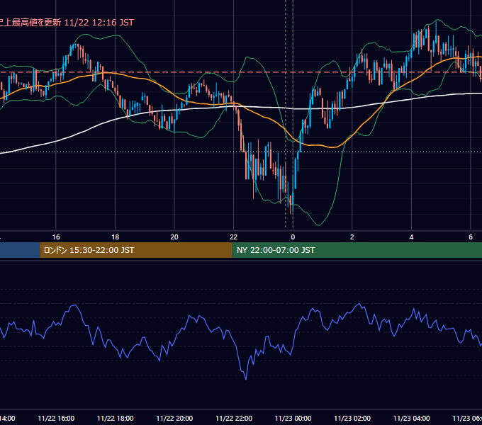Click the NY 22:00-07:00 JST session bar
Image resolution: width=482 pixels, height=425 pixels.
coord(357,250)
